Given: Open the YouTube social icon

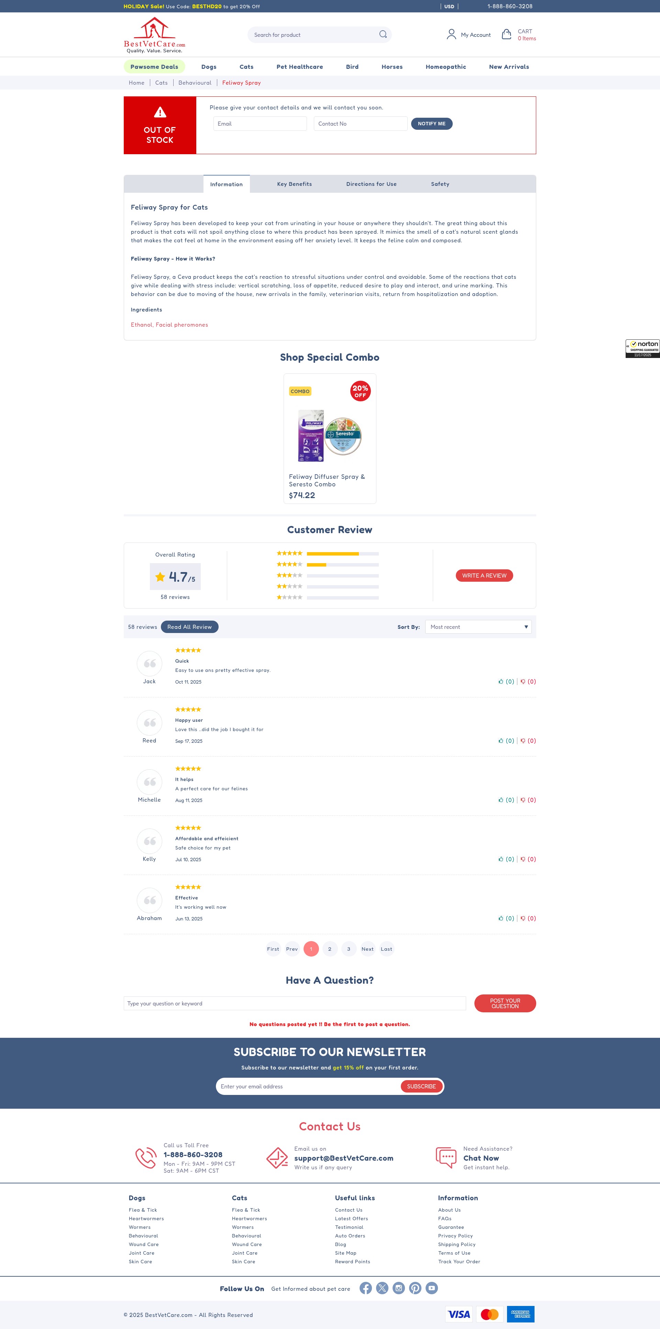Looking at the screenshot, I should (x=432, y=1288).
